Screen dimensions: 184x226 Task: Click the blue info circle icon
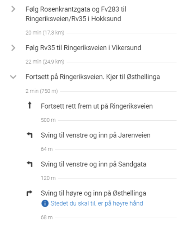click(x=45, y=203)
